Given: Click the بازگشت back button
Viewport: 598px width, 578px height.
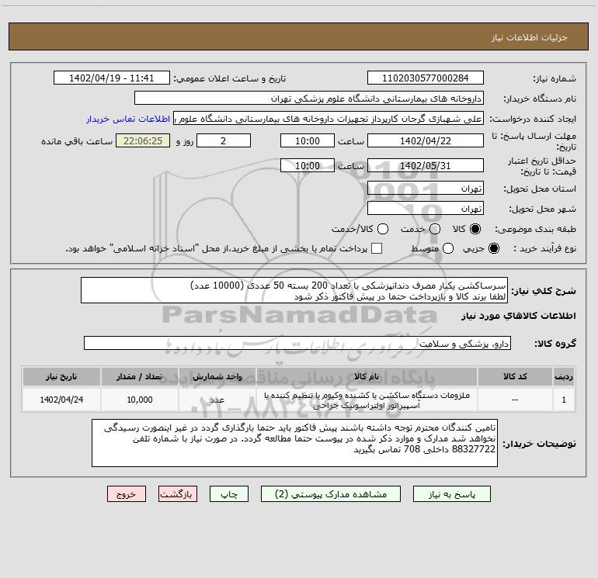Looking at the screenshot, I should (178, 494).
